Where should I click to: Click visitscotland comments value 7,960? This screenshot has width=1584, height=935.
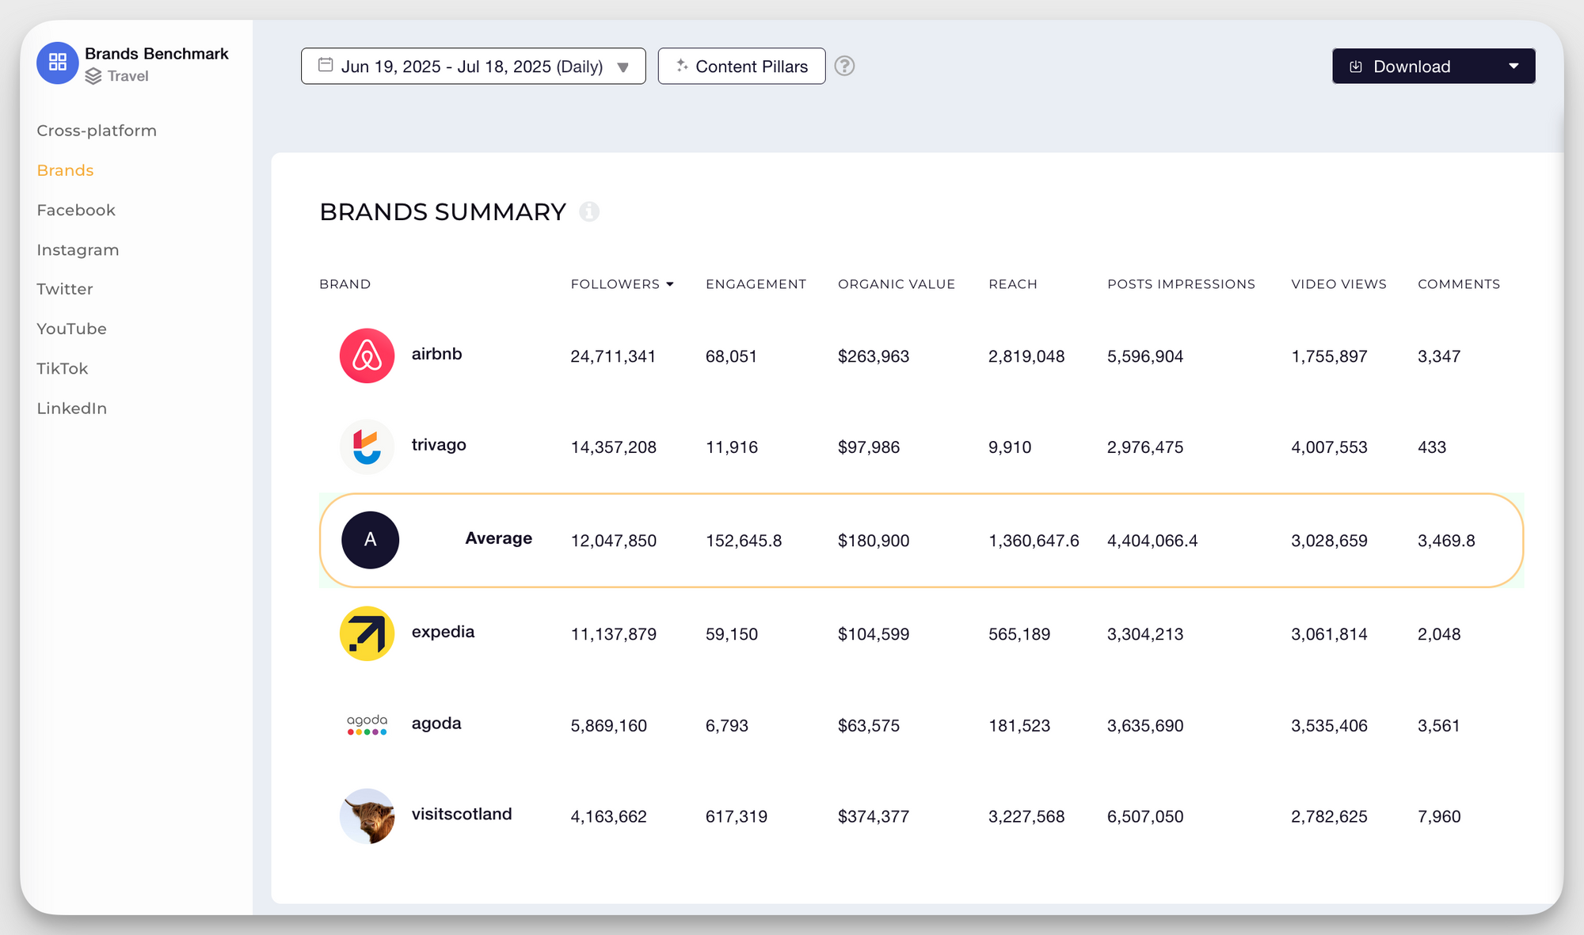pyautogui.click(x=1439, y=817)
